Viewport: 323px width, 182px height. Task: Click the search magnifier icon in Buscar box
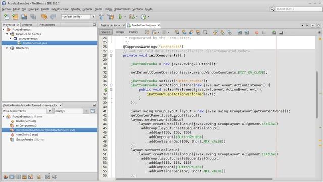(x=272, y=9)
